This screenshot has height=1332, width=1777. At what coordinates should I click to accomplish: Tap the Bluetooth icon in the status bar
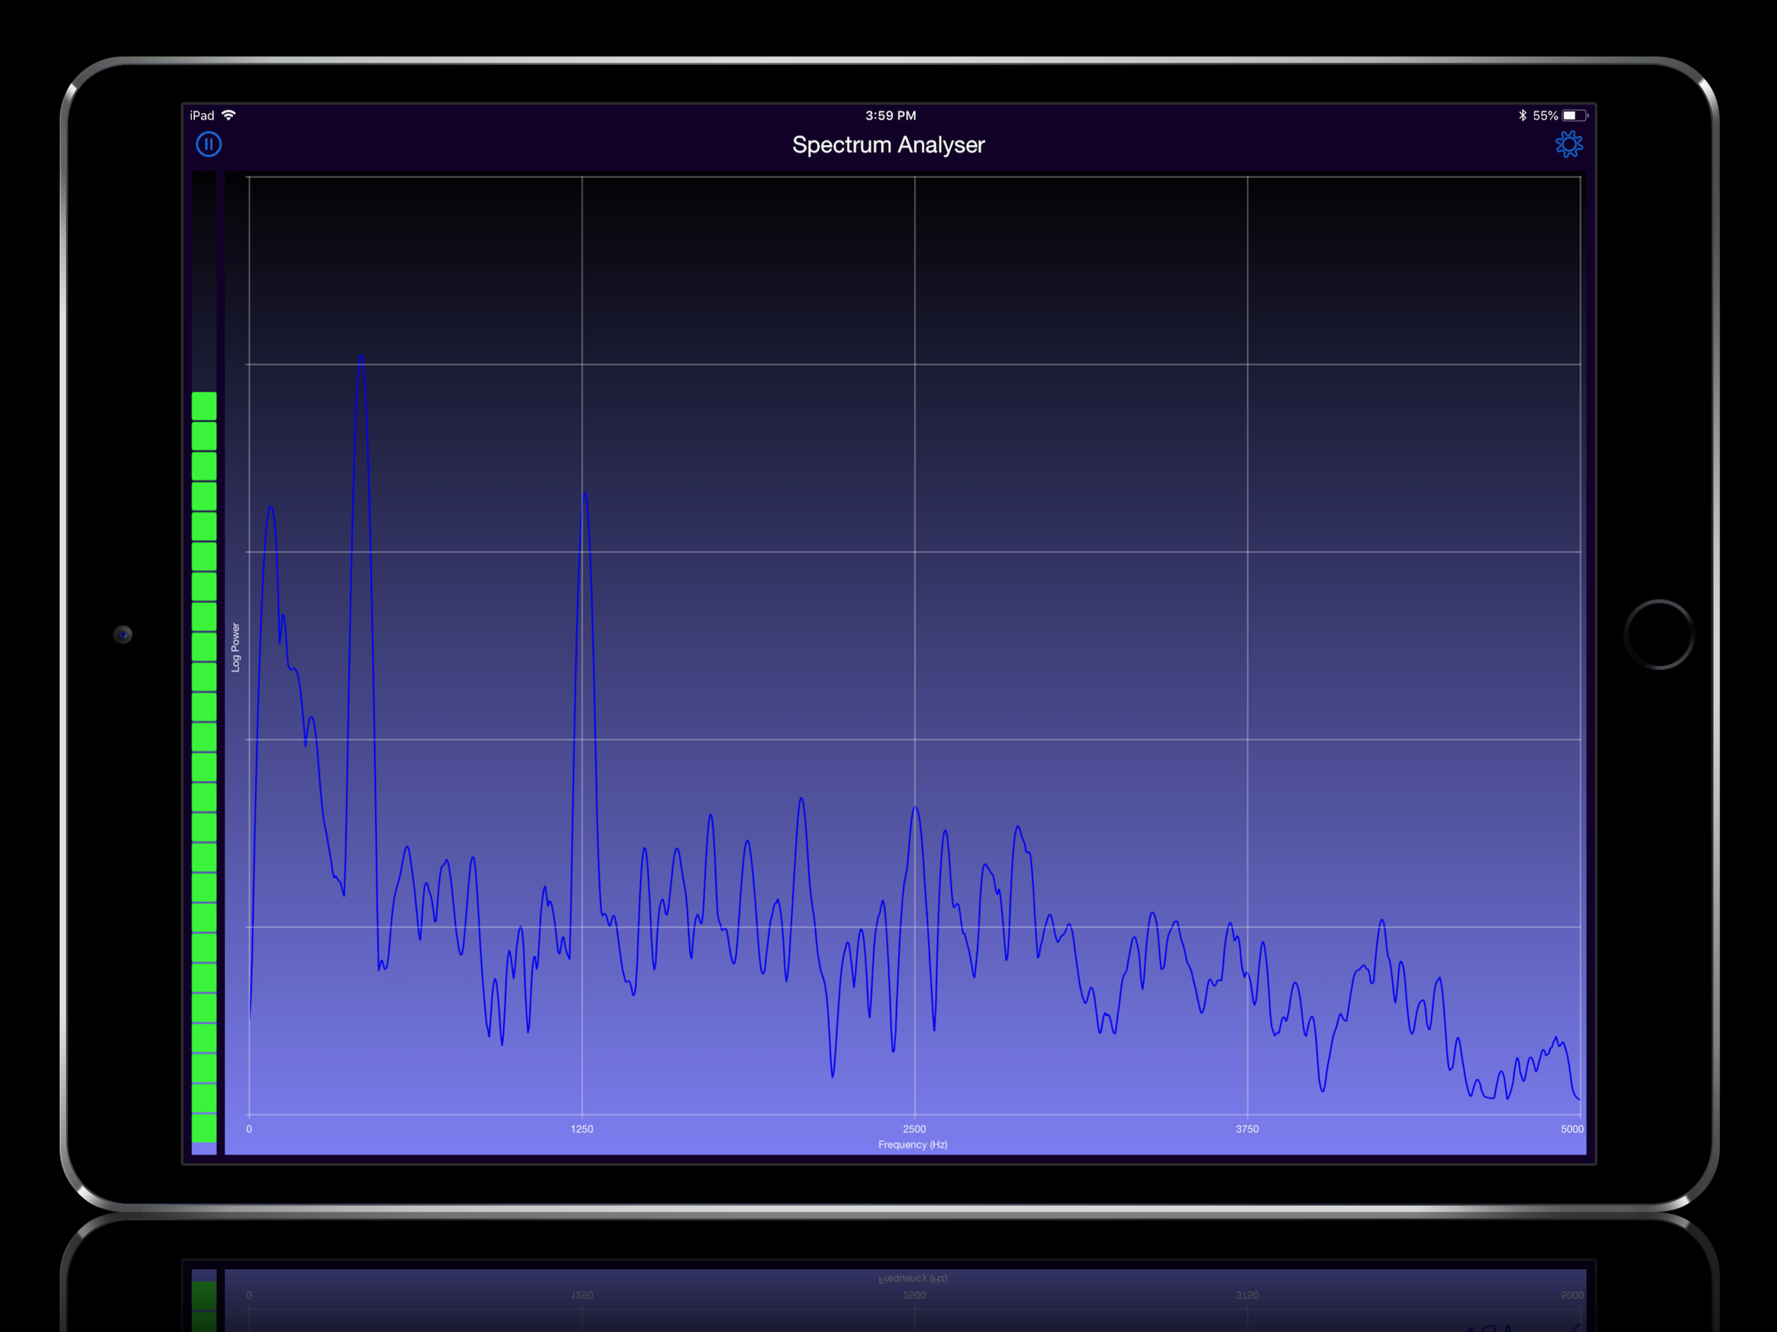pos(1521,115)
